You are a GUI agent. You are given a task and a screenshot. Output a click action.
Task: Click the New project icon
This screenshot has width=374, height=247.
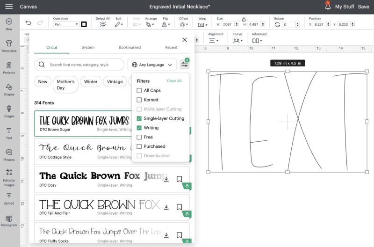coord(9,22)
